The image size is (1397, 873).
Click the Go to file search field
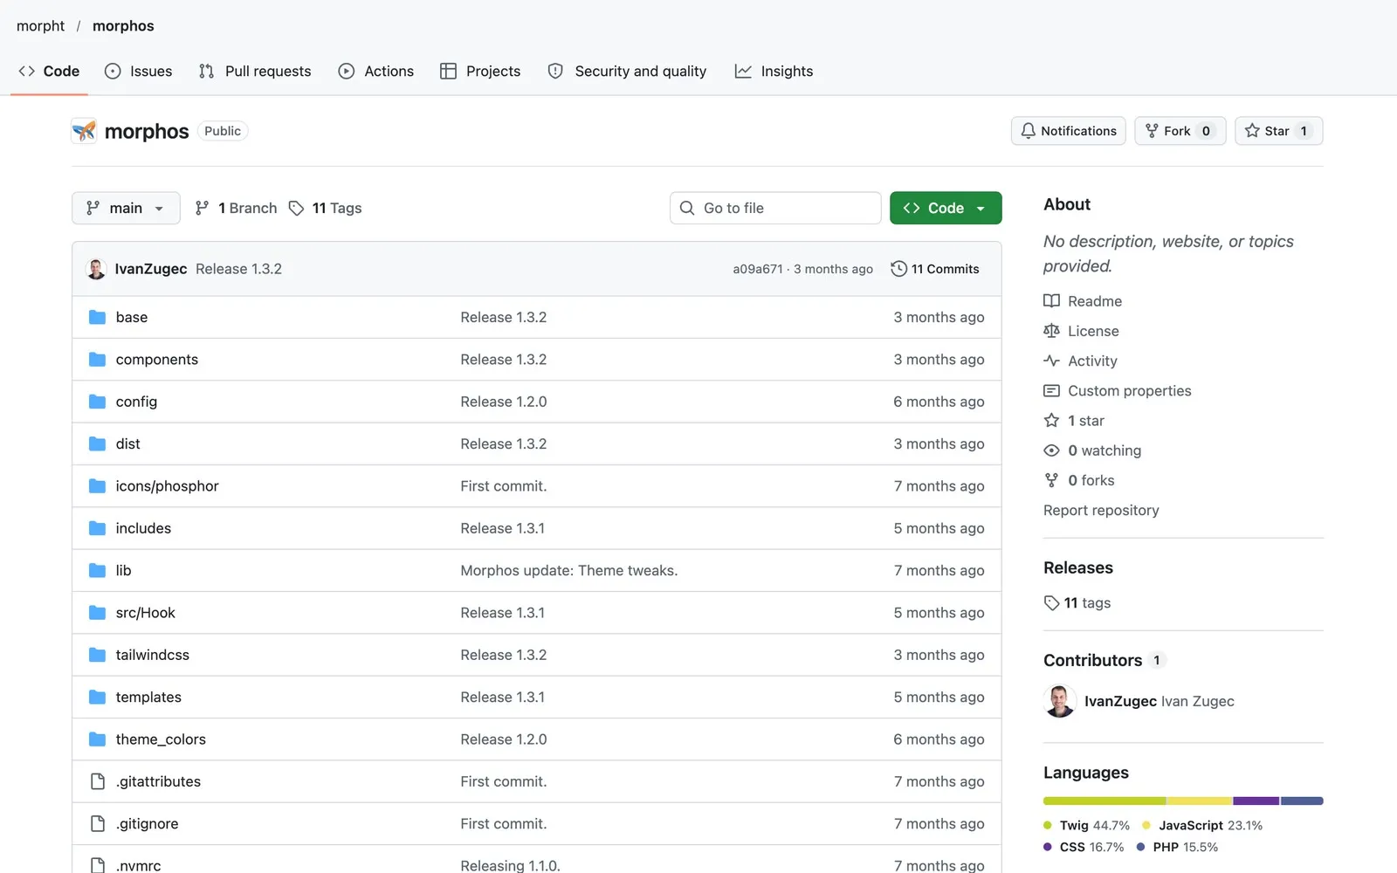click(x=775, y=208)
